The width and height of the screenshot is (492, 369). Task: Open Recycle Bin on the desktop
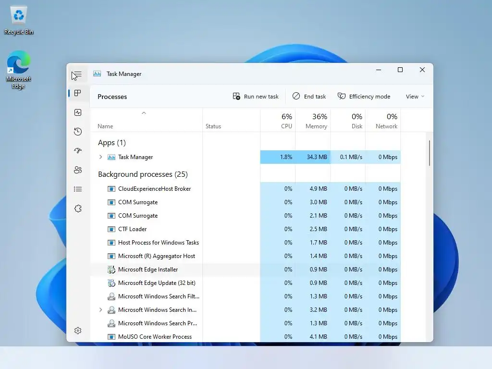[x=19, y=20]
